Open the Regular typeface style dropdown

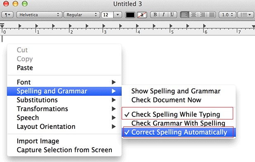click(x=82, y=15)
